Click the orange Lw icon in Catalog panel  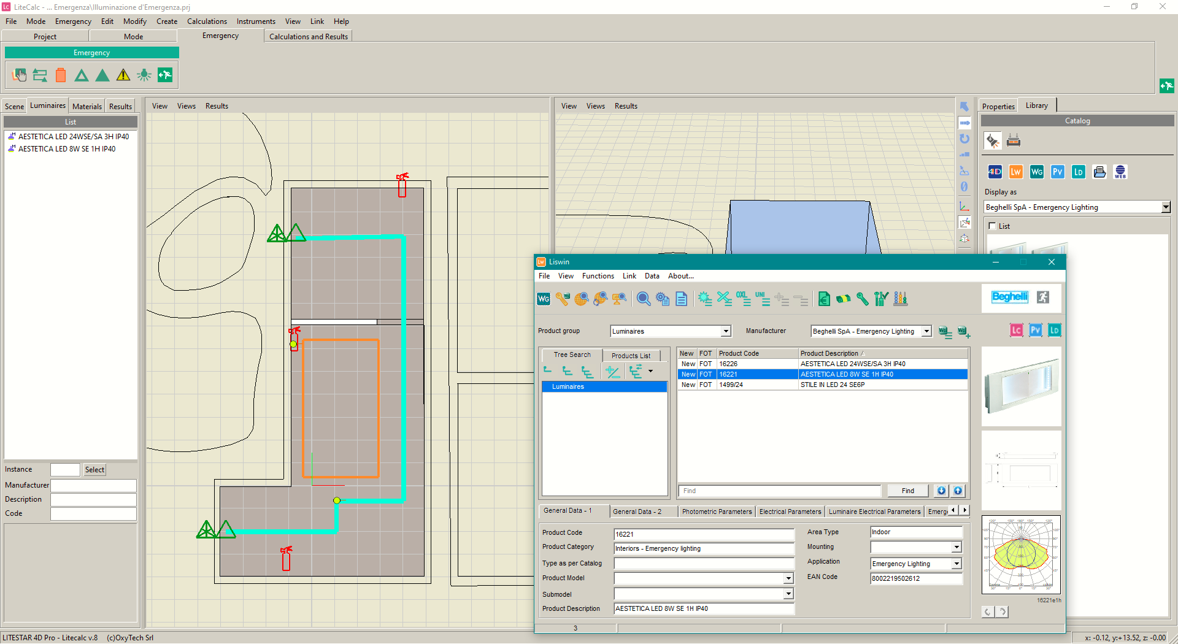[1016, 172]
